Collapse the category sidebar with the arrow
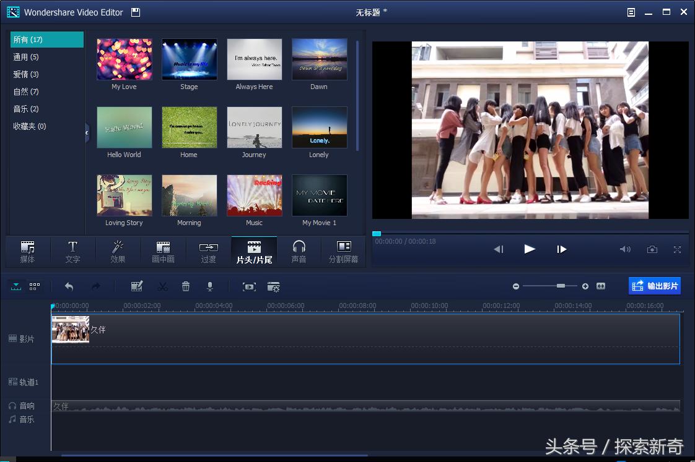Viewport: 695px width, 462px height. [x=87, y=132]
